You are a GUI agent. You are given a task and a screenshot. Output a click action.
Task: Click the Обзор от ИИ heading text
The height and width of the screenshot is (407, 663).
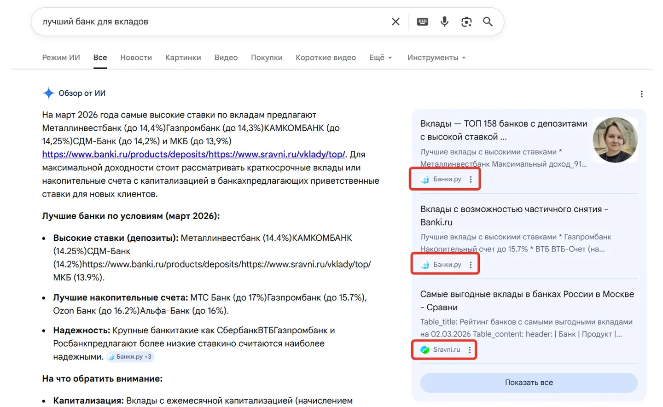tap(82, 93)
